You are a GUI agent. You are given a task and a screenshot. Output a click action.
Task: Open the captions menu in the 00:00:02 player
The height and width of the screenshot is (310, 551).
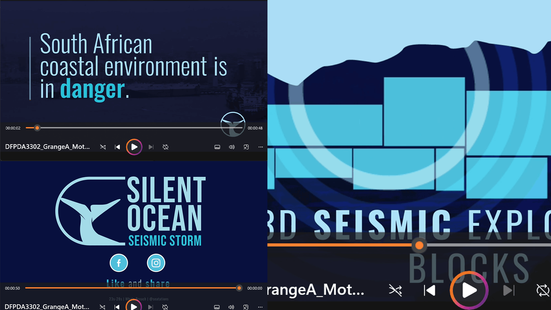click(x=217, y=147)
